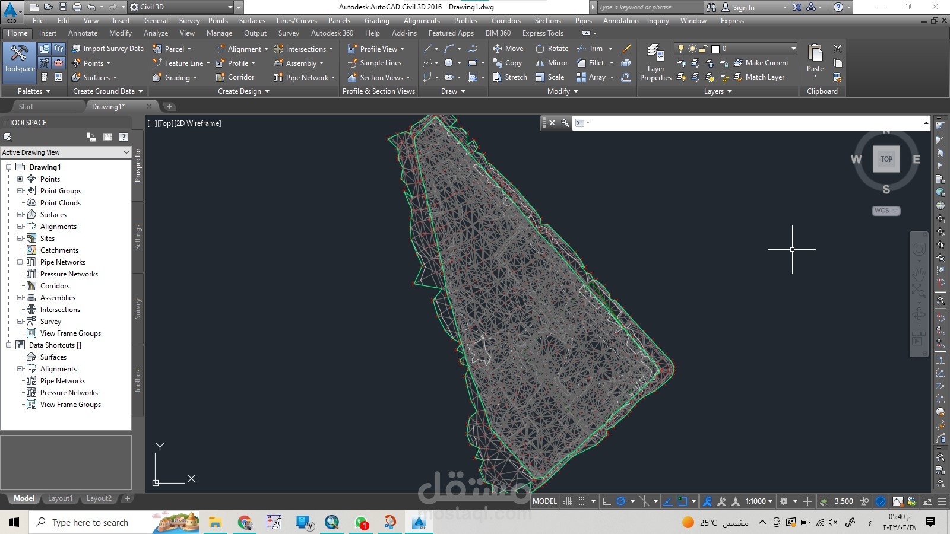Select the Mirror tool
950x534 pixels.
click(552, 63)
